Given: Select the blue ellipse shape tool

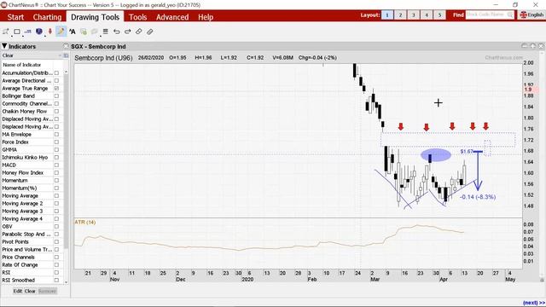Looking at the screenshot, I should point(39,32).
